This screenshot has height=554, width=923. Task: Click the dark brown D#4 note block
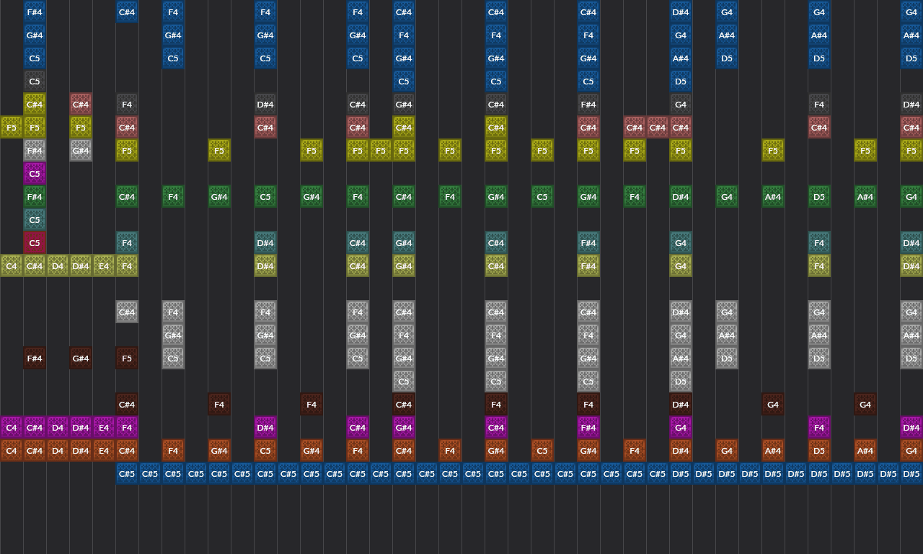pos(681,405)
